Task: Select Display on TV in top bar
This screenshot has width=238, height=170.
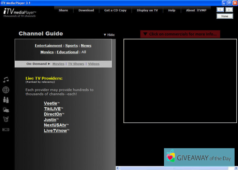Action: (147, 10)
